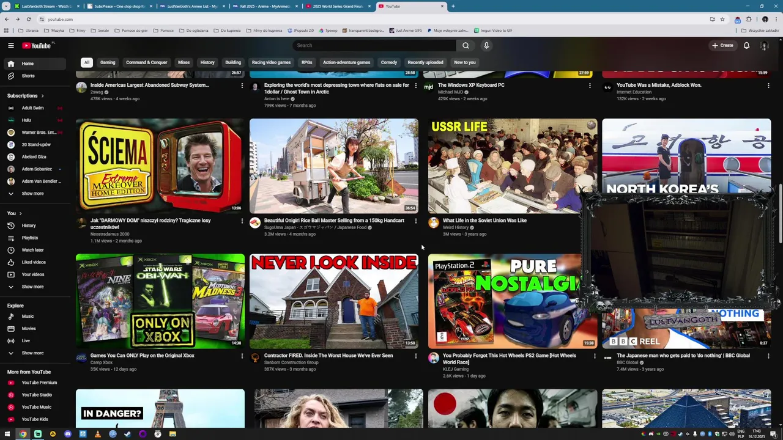Filter by Gaming chip
The width and height of the screenshot is (783, 440).
coord(108,62)
